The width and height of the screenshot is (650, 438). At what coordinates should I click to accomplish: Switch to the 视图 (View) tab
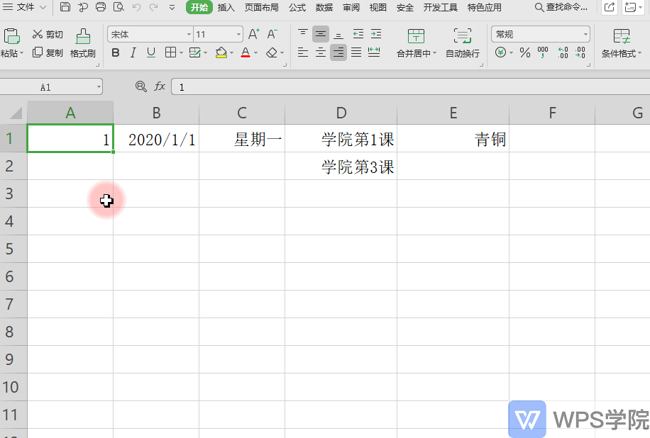click(x=378, y=8)
